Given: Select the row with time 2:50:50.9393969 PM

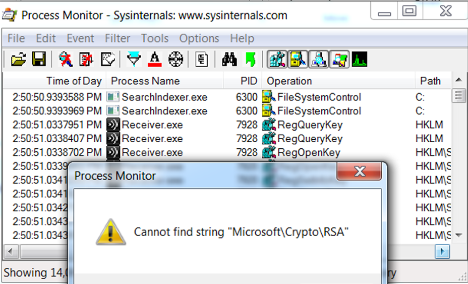Looking at the screenshot, I should pyautogui.click(x=227, y=111).
